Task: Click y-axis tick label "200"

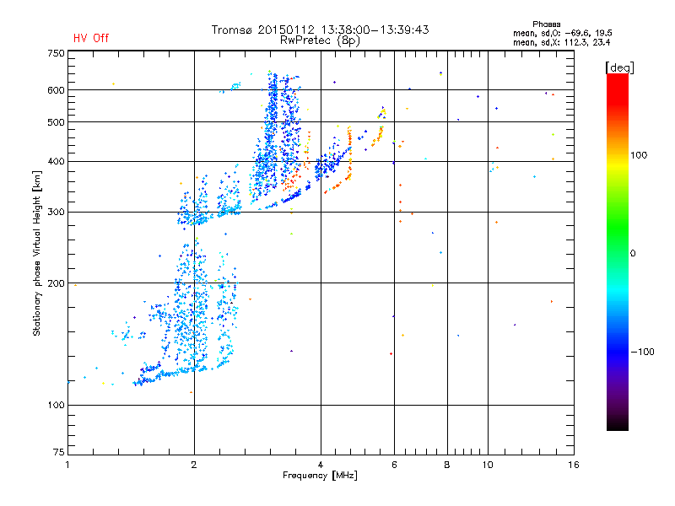Action: tap(56, 283)
